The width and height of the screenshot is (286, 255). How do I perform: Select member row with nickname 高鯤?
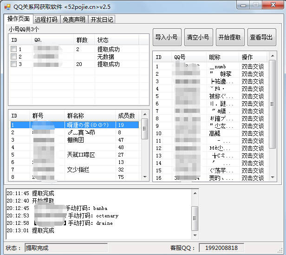point(211,133)
